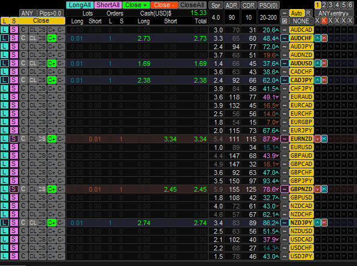Image resolution: width=357 pixels, height=266 pixels.
Task: Click the tilde chart icon beside NZDJPY
Action: [x=285, y=222]
